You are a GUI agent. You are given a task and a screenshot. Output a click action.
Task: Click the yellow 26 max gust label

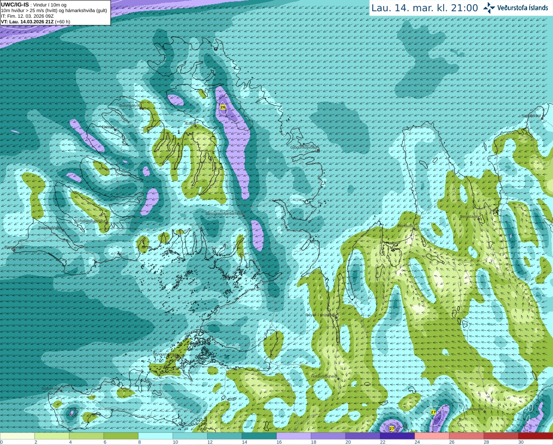click(223, 107)
